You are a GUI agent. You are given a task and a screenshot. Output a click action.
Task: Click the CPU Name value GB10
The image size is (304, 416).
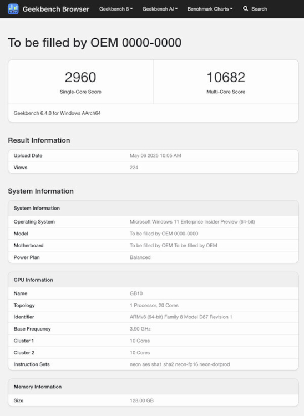[136, 293]
